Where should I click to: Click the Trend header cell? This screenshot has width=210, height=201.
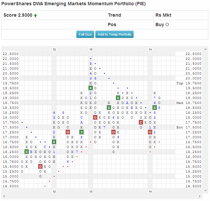pos(114,15)
